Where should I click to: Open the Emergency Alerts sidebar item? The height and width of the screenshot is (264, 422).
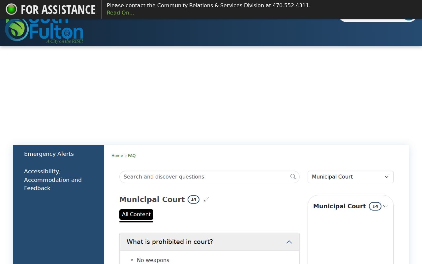[49, 154]
